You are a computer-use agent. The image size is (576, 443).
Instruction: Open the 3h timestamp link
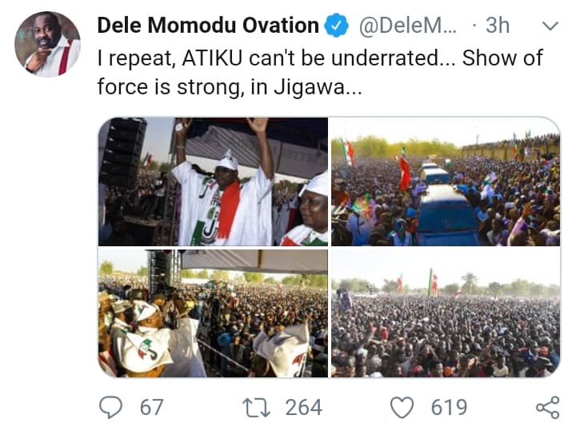pos(497,26)
